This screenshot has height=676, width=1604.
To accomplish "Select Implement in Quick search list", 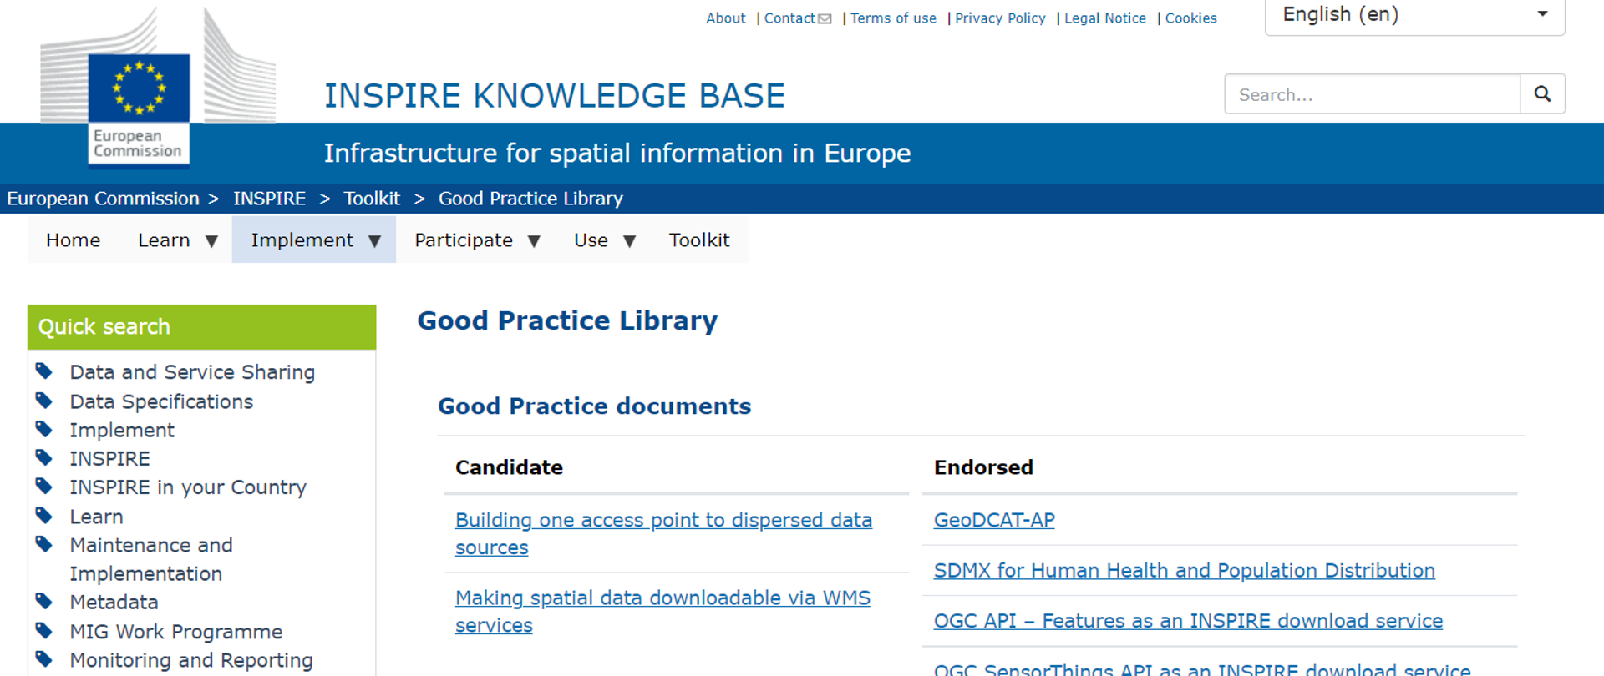I will pos(122,431).
